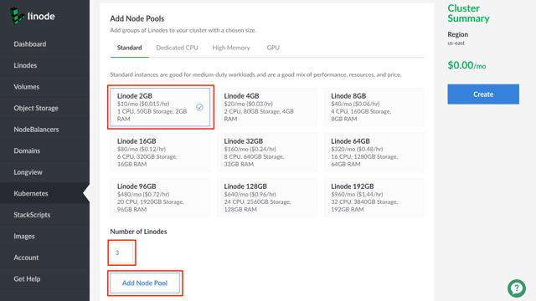Click the checkmark on Linode 2GB
536x301 pixels.
click(199, 107)
